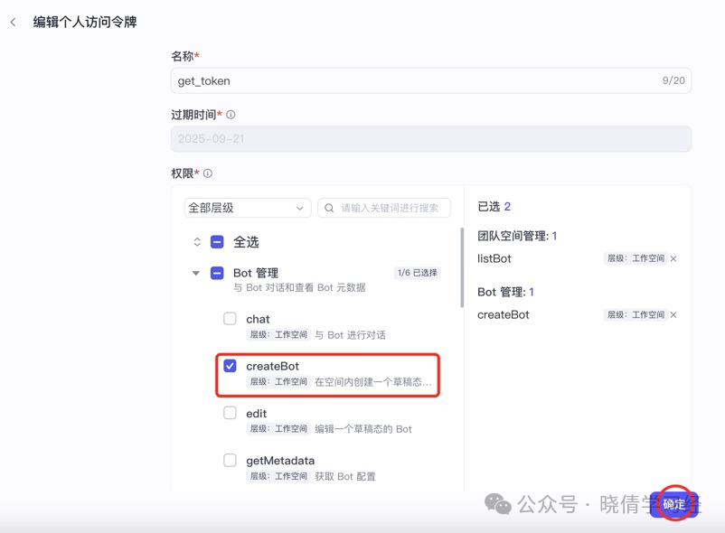Open the info icon beside 权限

[x=208, y=173]
